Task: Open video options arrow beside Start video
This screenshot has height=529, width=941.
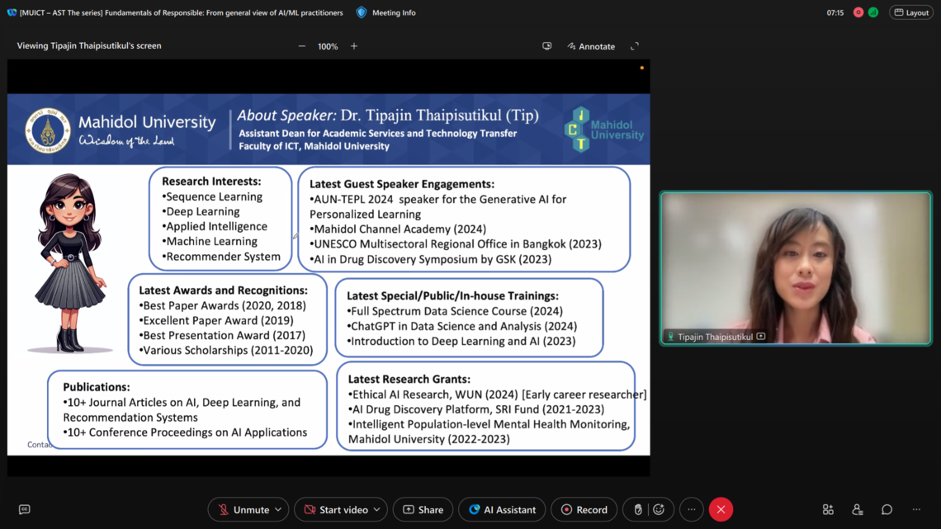Action: click(x=377, y=509)
